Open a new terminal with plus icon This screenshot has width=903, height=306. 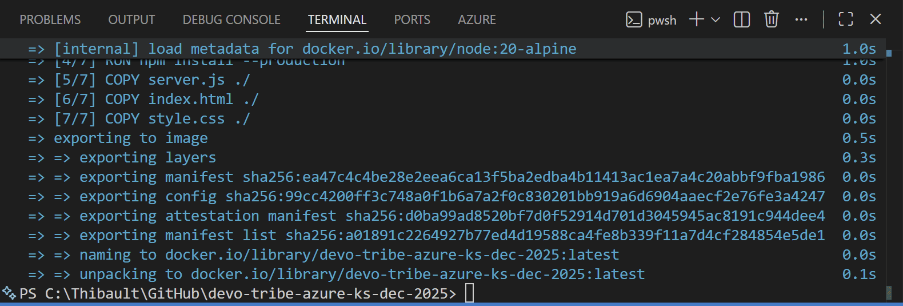point(696,19)
